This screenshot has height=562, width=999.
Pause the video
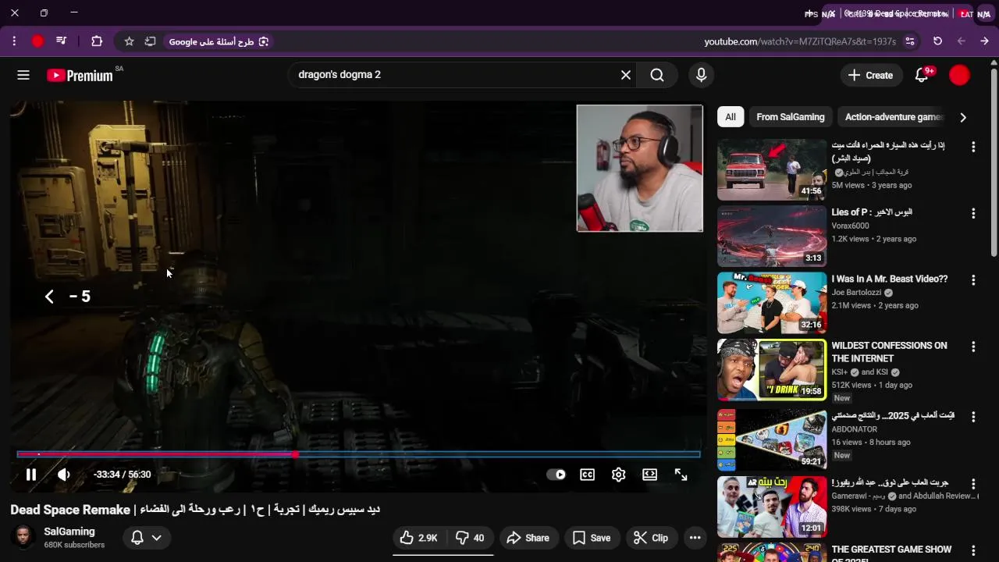(x=31, y=475)
